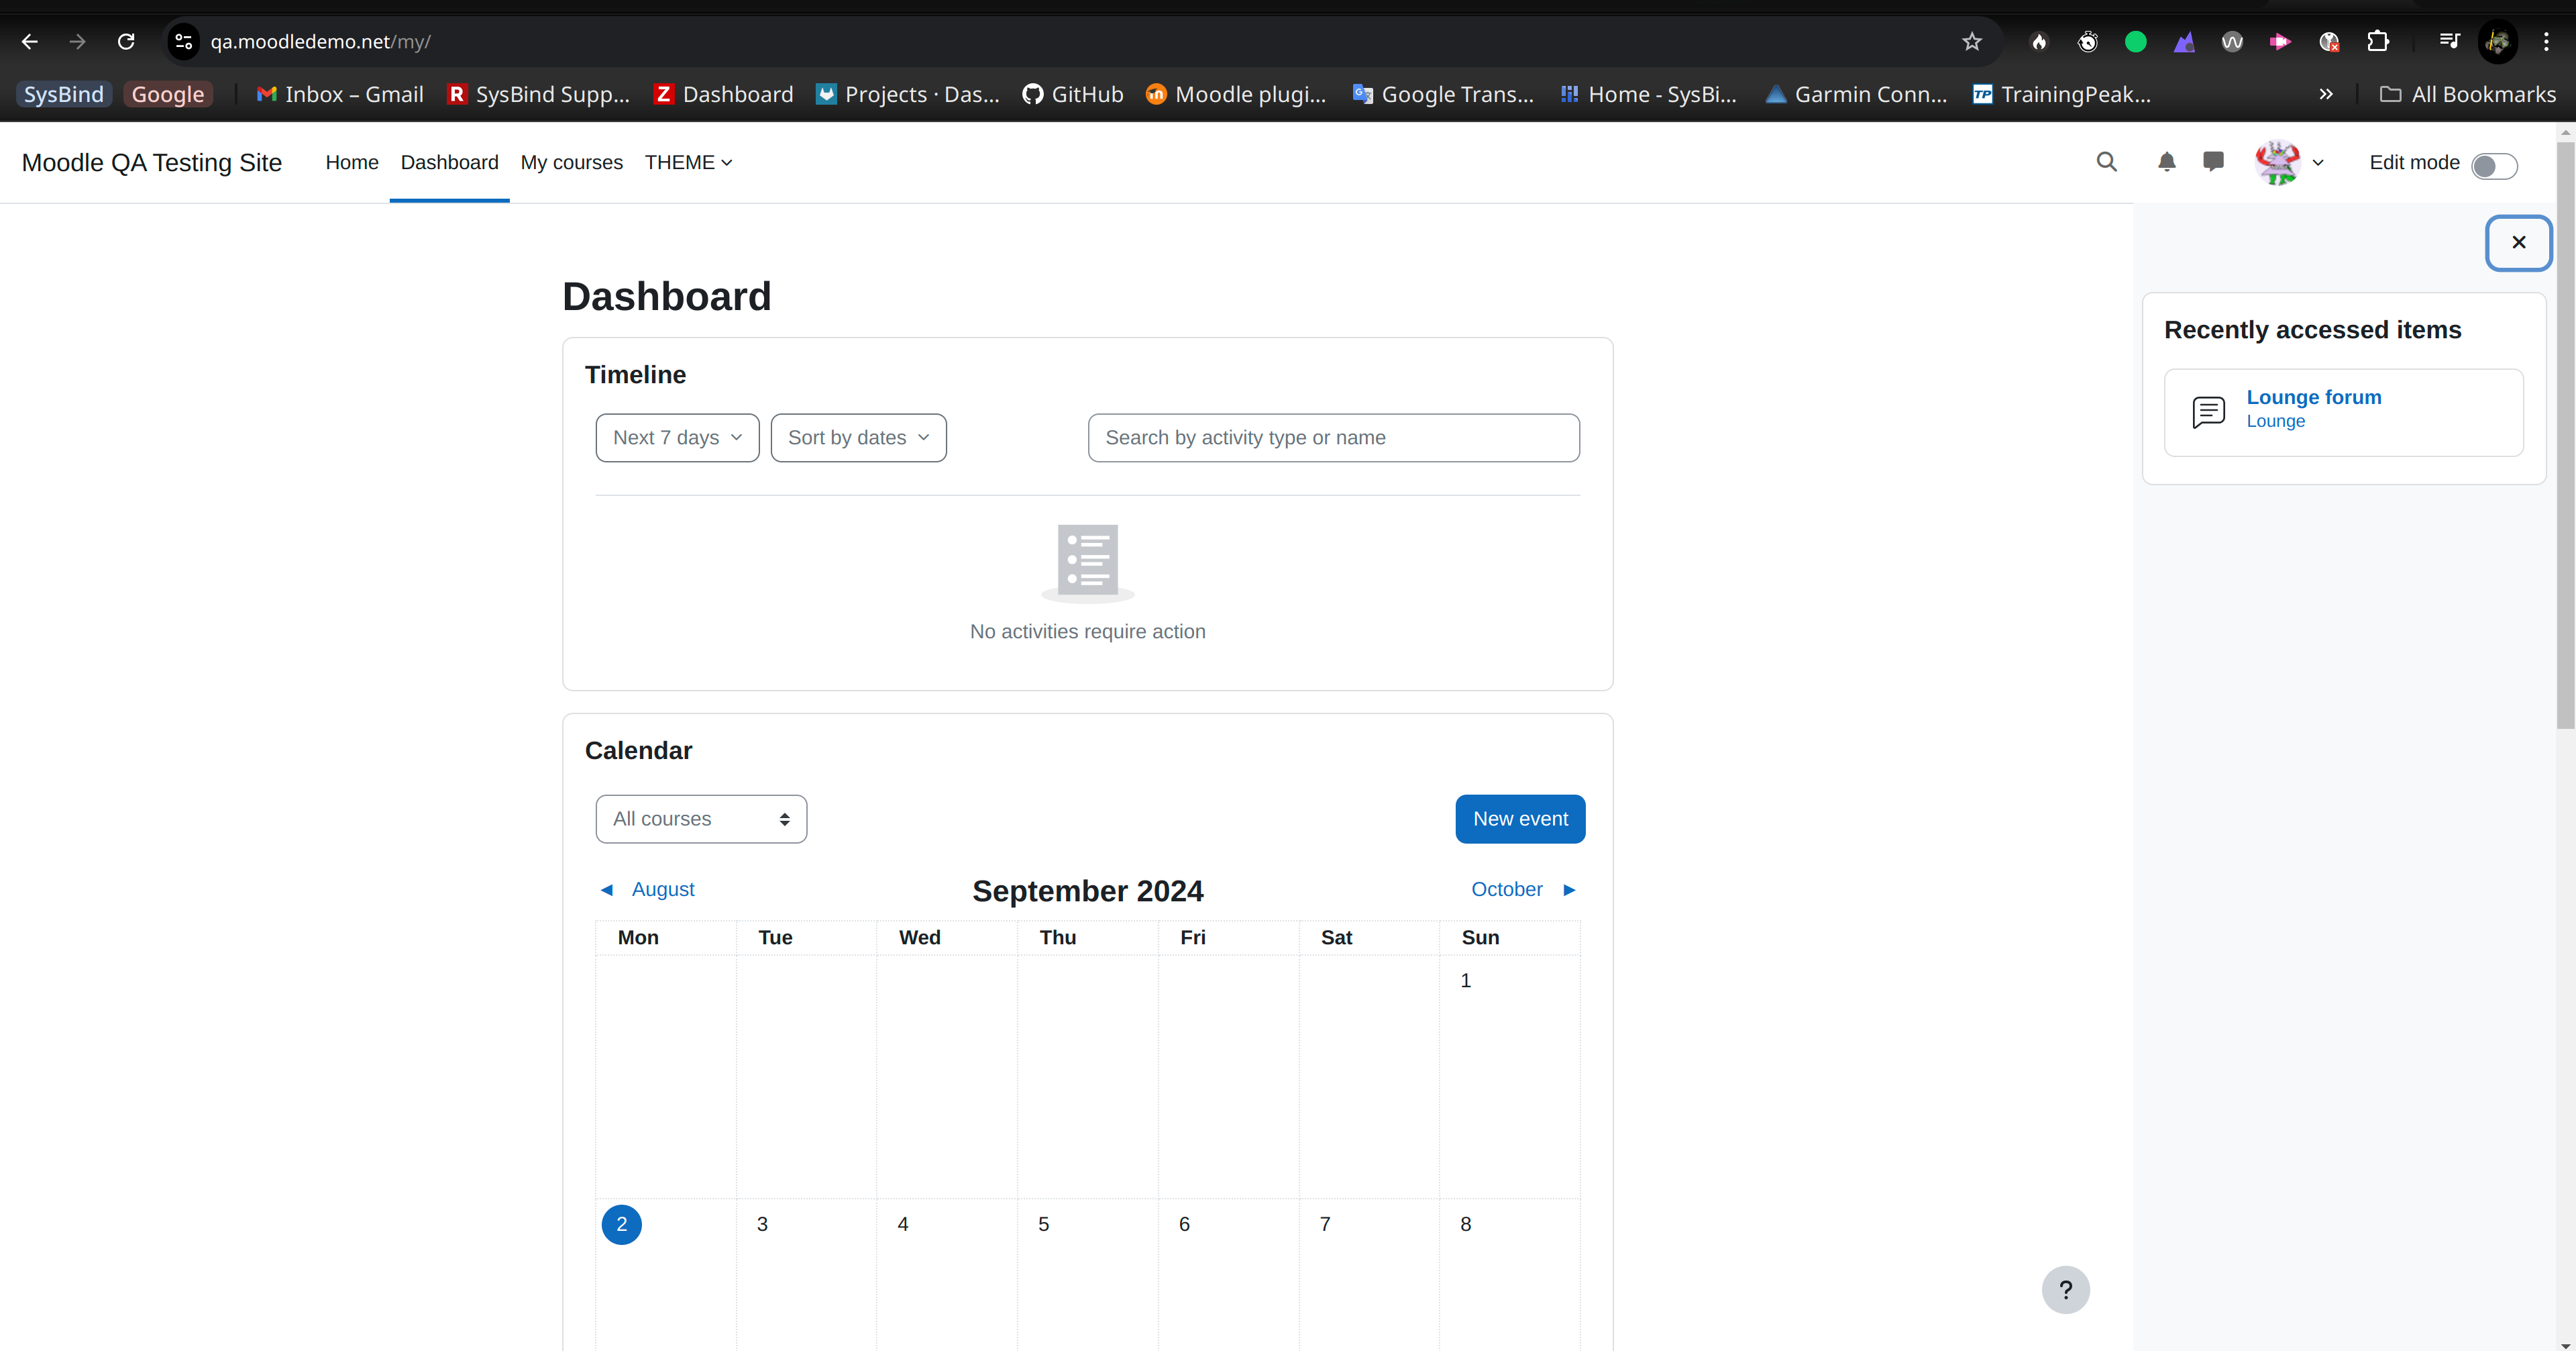
Task: Open the user avatar menu
Action: pyautogui.click(x=2277, y=162)
